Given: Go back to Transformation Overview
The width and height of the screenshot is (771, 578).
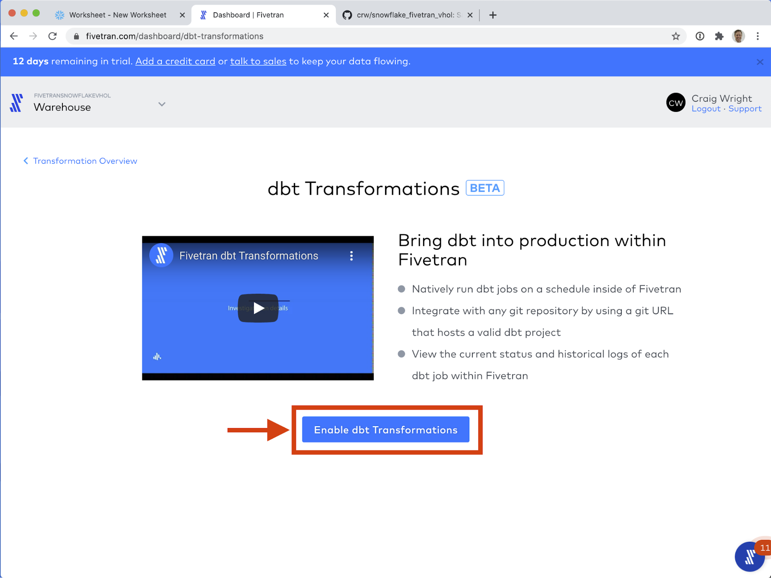Looking at the screenshot, I should coord(80,161).
